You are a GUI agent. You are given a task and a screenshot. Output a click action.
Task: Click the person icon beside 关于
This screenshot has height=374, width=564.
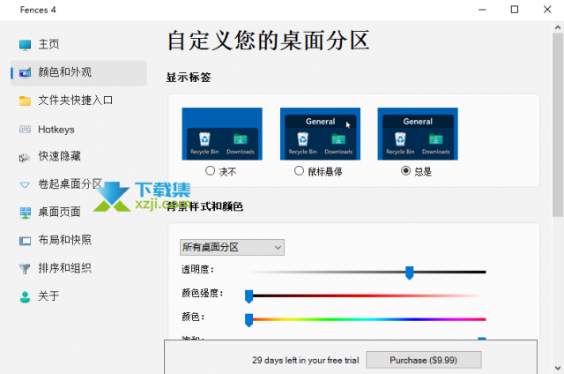tap(25, 296)
